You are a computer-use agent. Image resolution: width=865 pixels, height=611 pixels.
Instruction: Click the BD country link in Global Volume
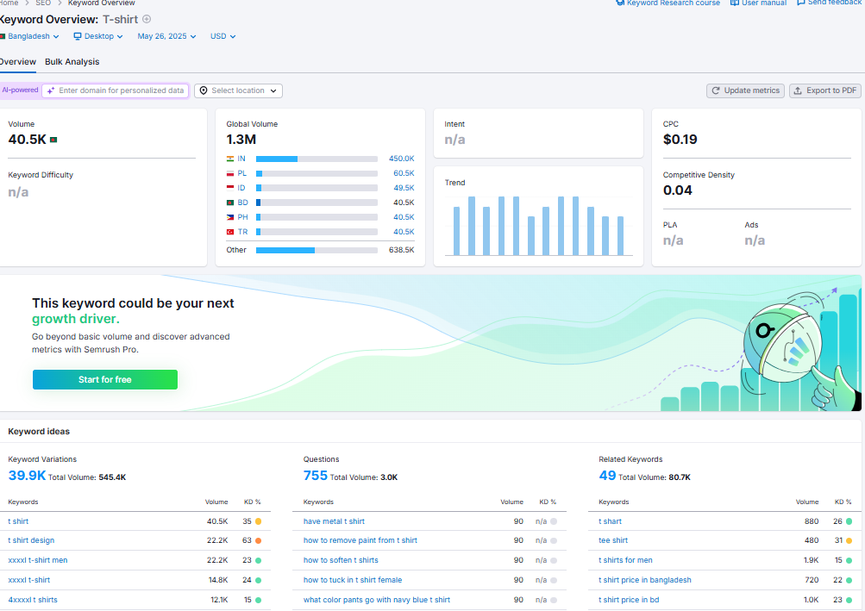pyautogui.click(x=242, y=203)
